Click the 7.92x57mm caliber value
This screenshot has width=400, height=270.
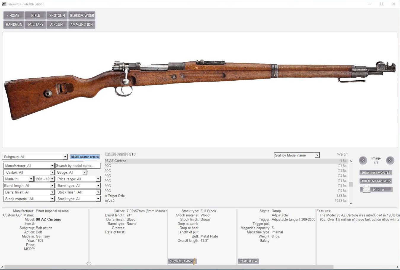click(147, 211)
